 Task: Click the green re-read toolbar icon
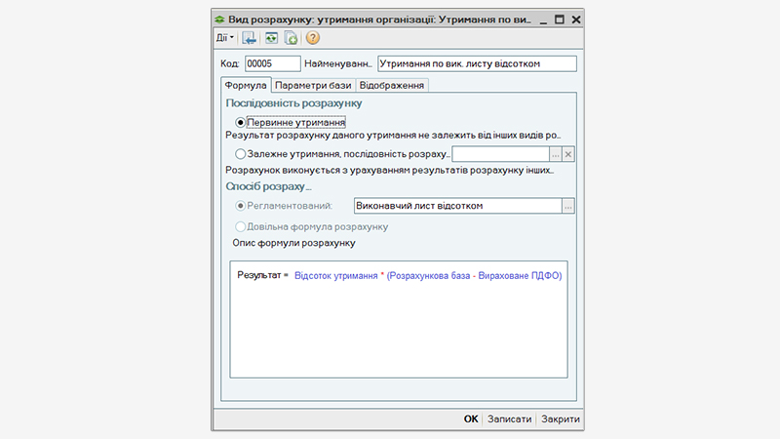click(x=270, y=38)
